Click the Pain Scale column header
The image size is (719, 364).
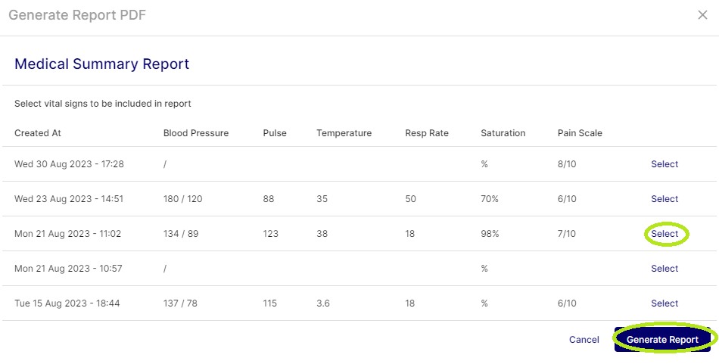point(580,133)
